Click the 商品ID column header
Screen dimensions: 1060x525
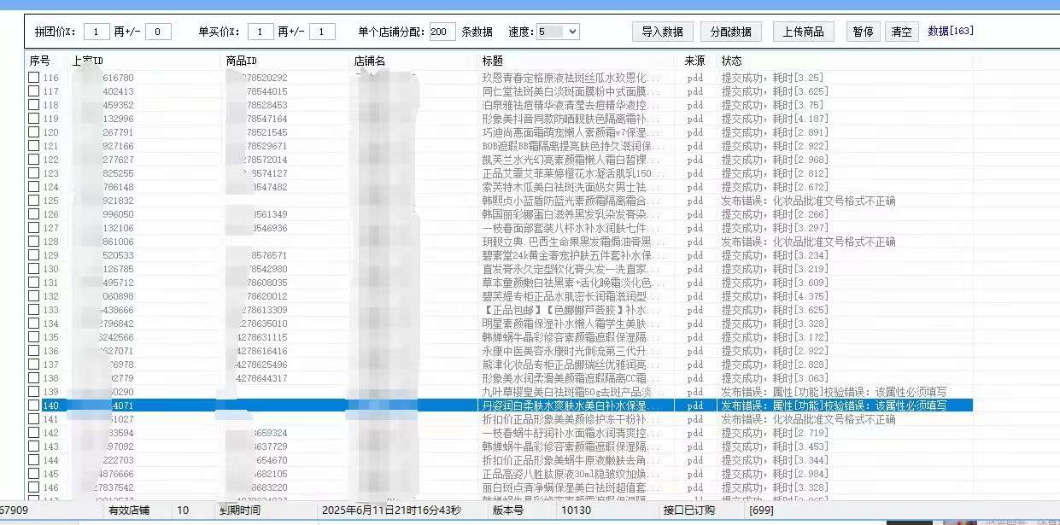(x=242, y=61)
